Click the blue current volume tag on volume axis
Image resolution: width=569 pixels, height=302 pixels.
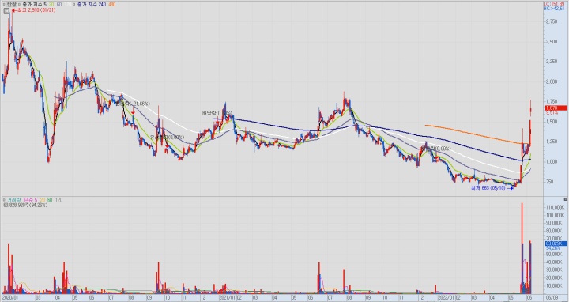pyautogui.click(x=556, y=243)
